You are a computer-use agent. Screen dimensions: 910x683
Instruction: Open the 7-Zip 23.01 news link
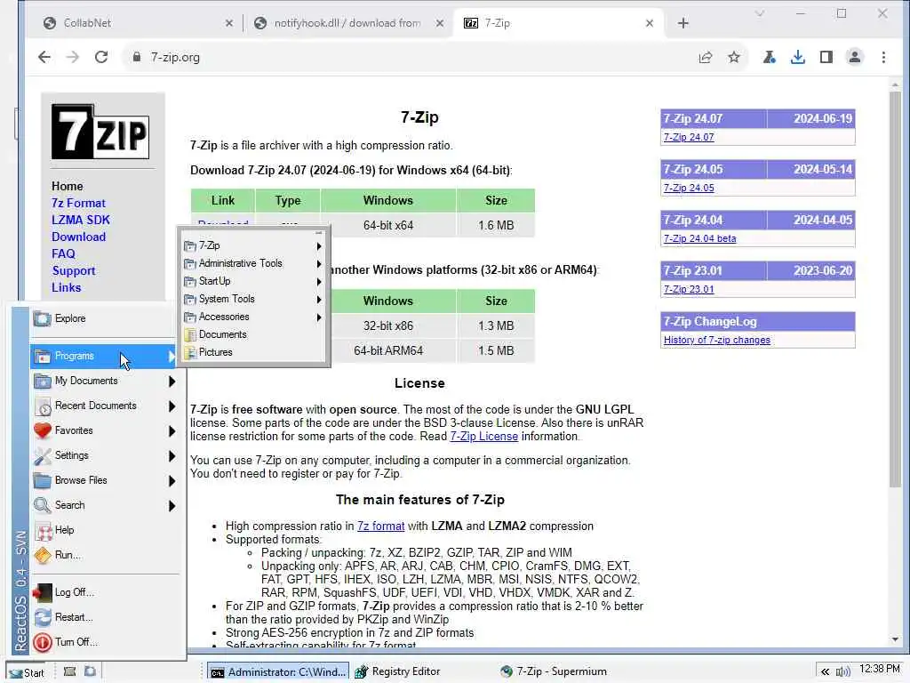click(x=689, y=289)
